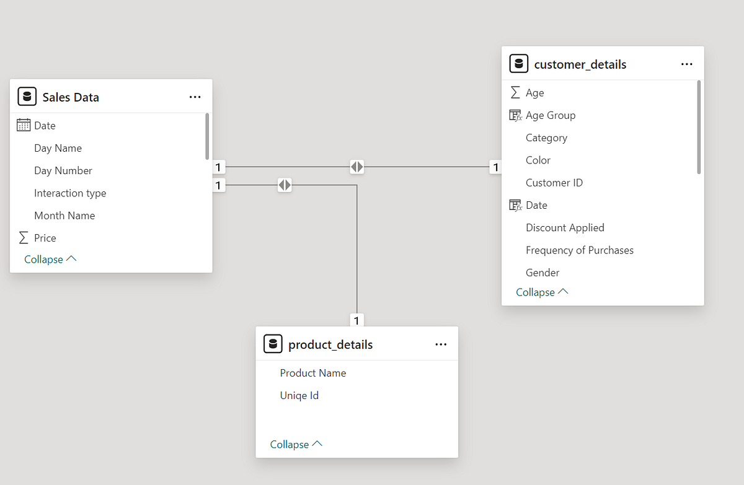Select the Frequency of Purchases field
The image size is (744, 485).
click(x=580, y=250)
